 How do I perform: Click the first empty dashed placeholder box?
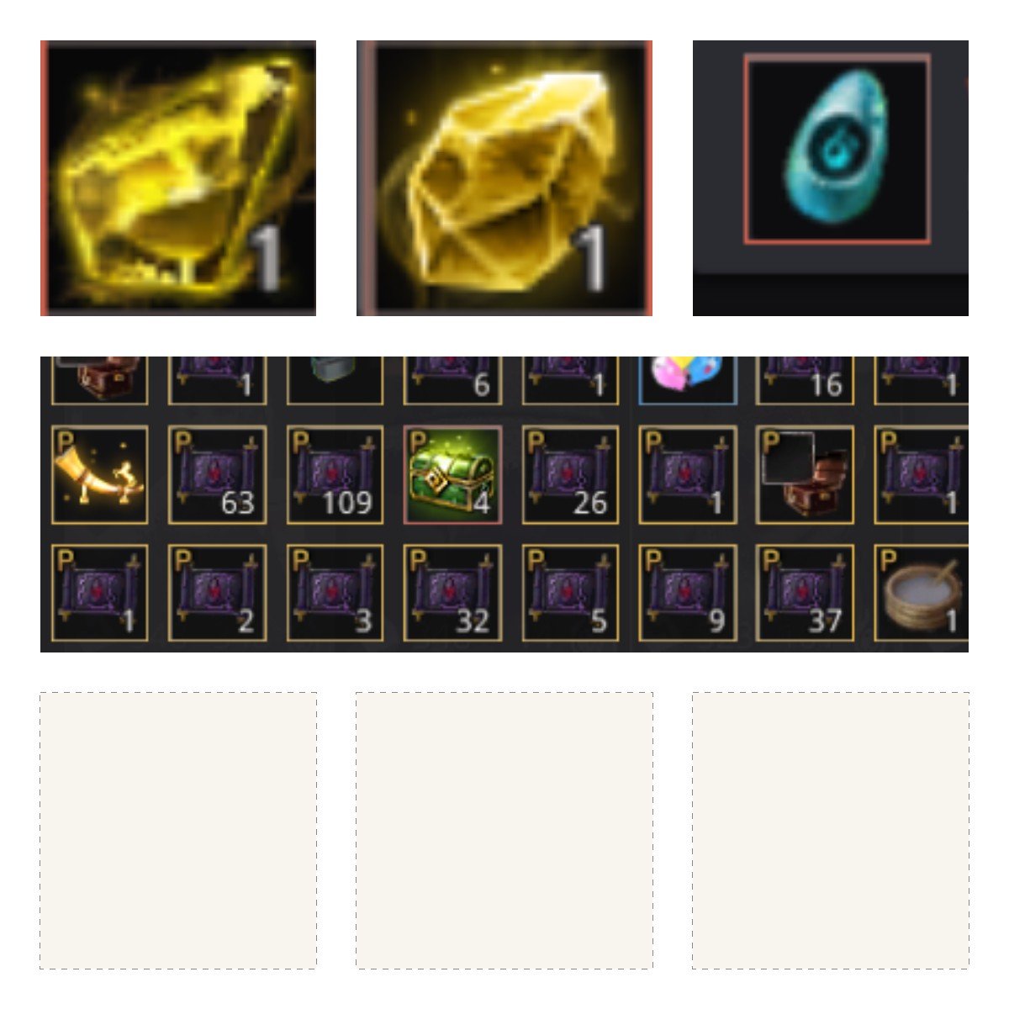[x=178, y=831]
